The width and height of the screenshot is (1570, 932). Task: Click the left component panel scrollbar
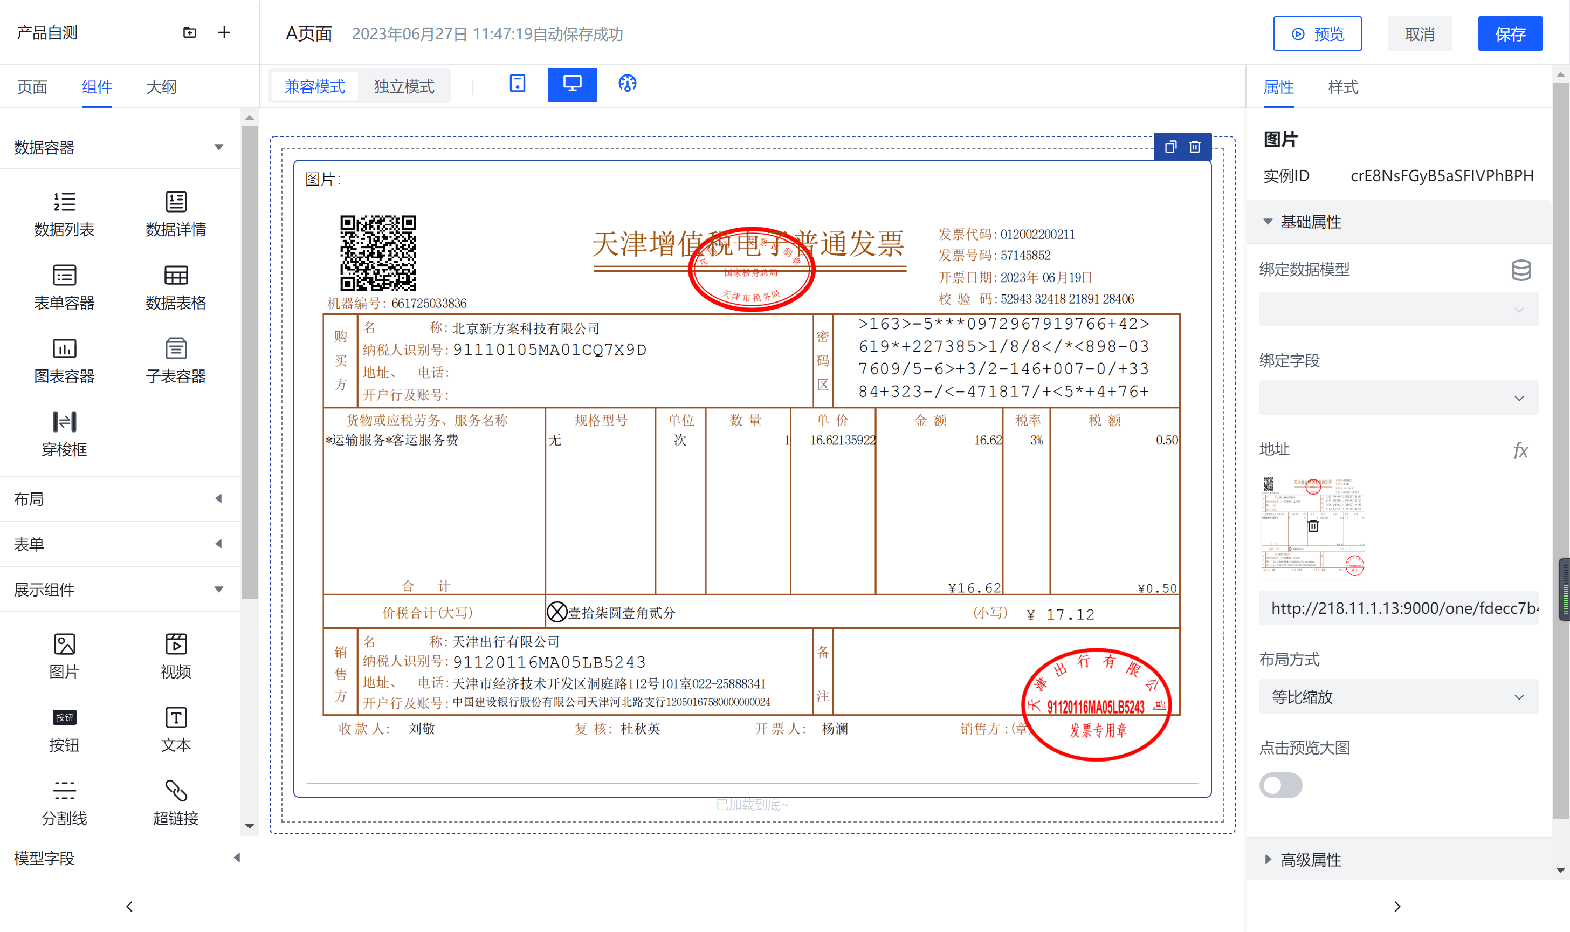coord(249,362)
